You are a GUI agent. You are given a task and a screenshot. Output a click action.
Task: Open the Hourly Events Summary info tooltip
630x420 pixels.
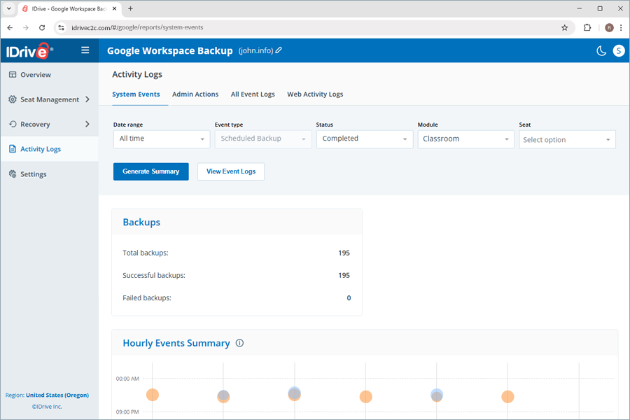point(239,343)
